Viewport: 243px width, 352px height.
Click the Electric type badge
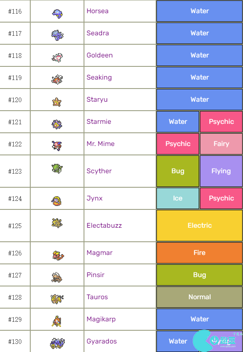(x=200, y=226)
